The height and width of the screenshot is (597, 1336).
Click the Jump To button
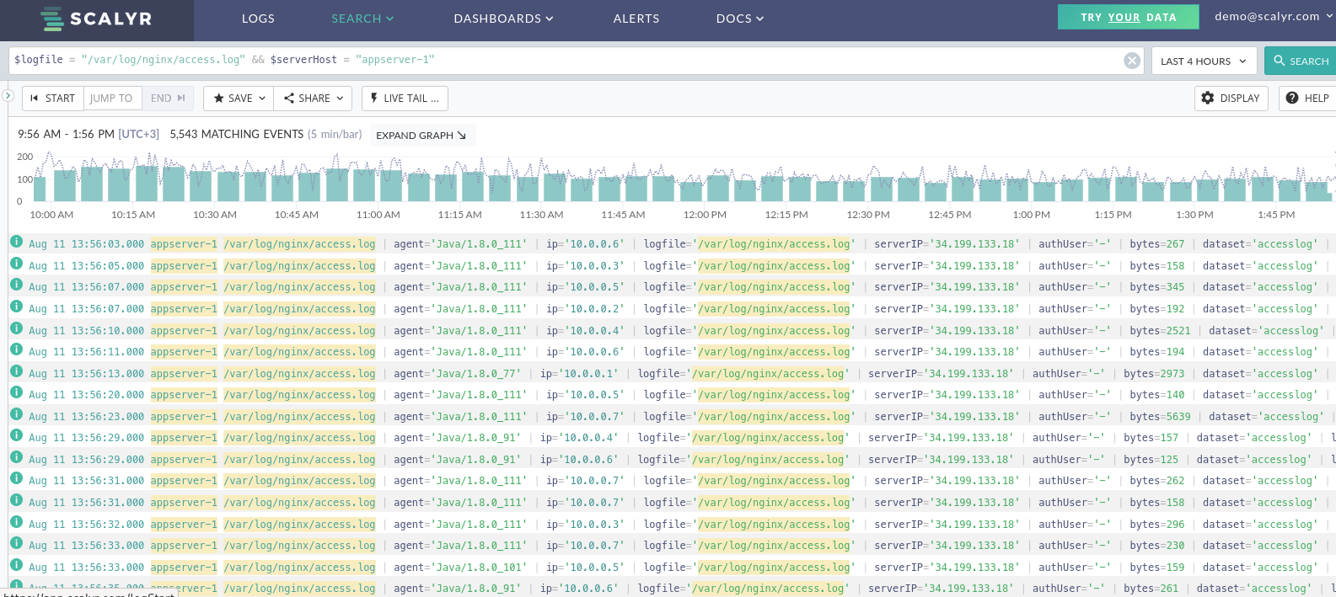(x=111, y=99)
